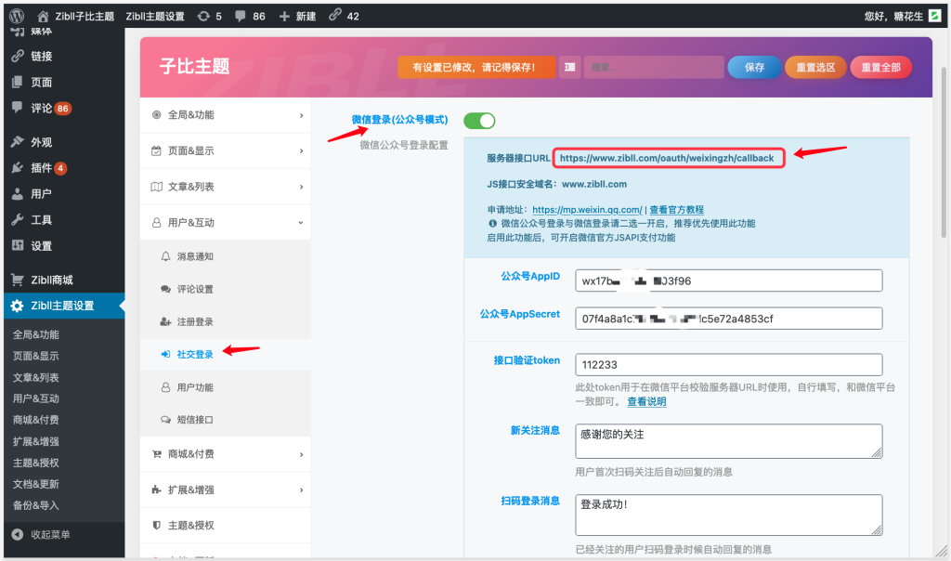951x561 pixels.
Task: Expand the 扩展&增强 panel section
Action: pyautogui.click(x=225, y=489)
